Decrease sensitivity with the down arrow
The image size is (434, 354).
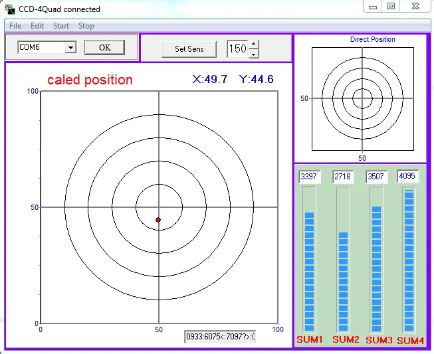(253, 54)
